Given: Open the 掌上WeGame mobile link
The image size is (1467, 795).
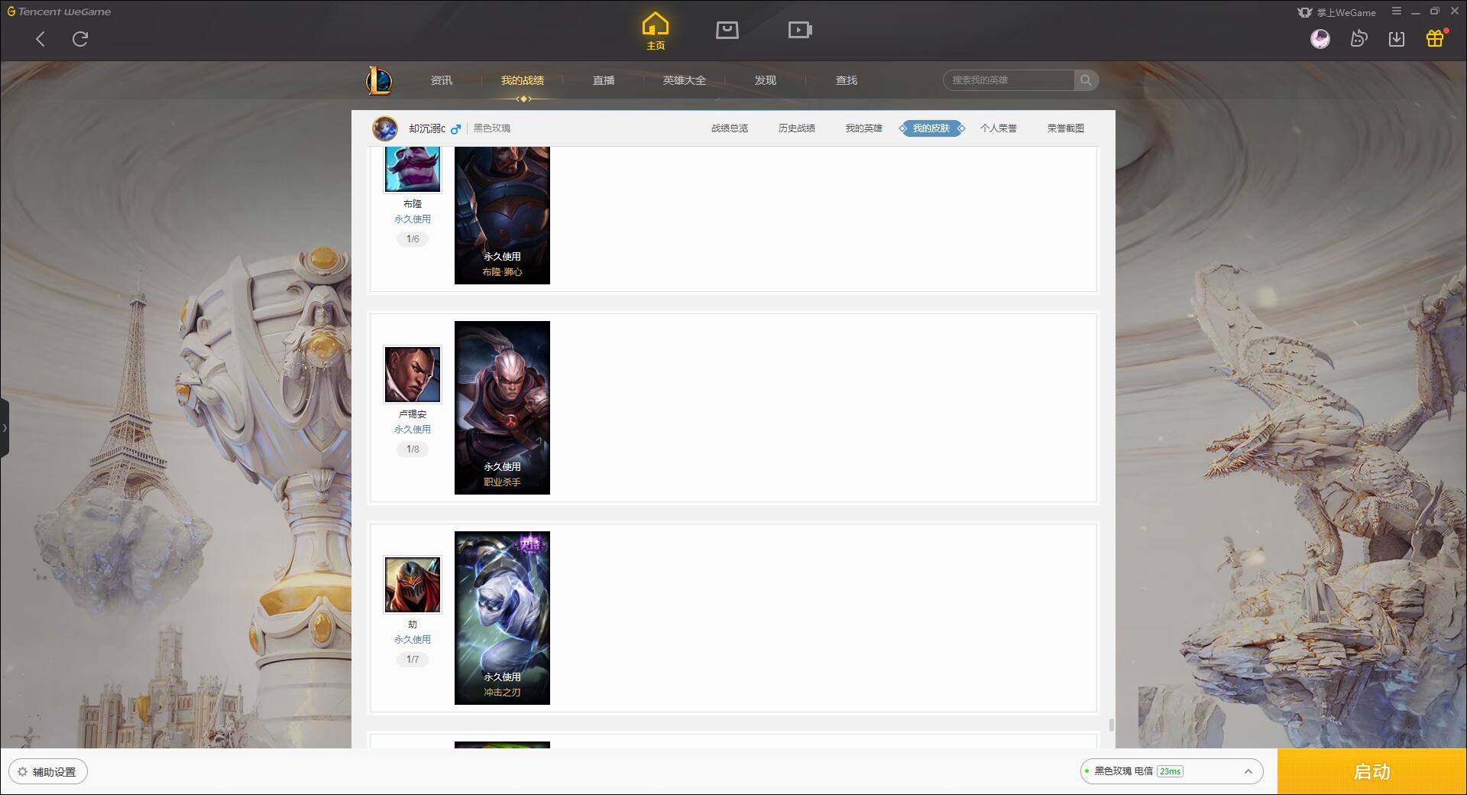Looking at the screenshot, I should (1337, 12).
